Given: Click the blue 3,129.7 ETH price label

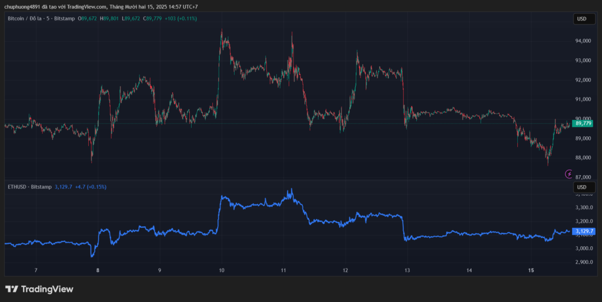Looking at the screenshot, I should click(583, 231).
